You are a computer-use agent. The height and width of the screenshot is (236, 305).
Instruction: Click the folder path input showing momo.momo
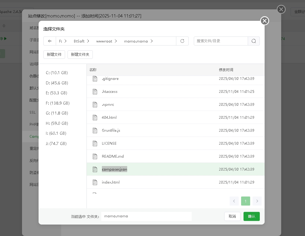[146, 216]
